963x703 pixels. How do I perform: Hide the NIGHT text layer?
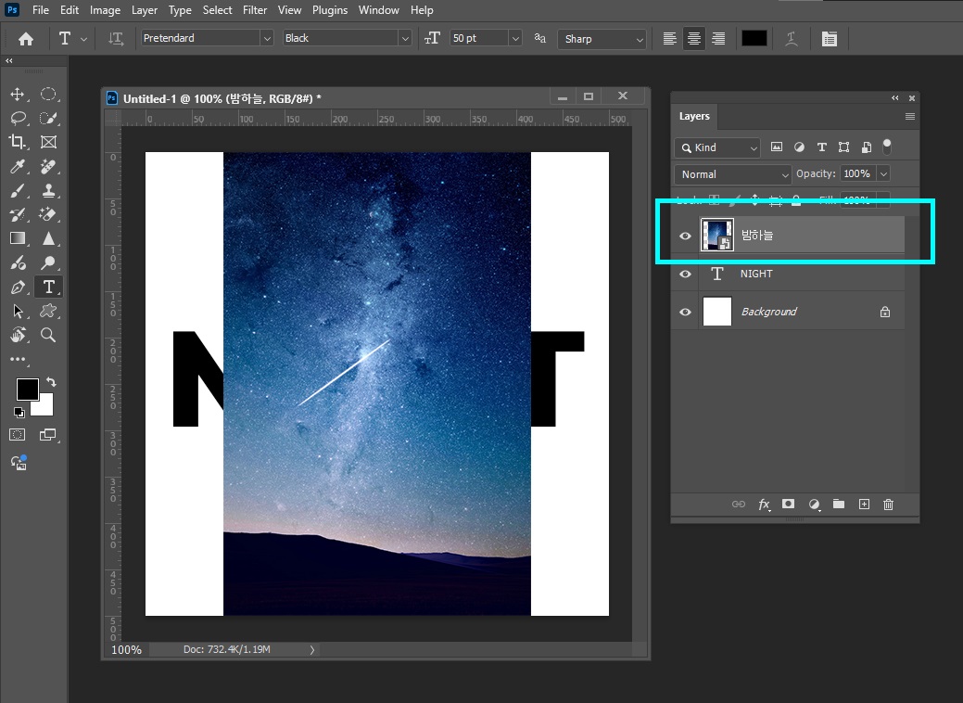point(685,275)
